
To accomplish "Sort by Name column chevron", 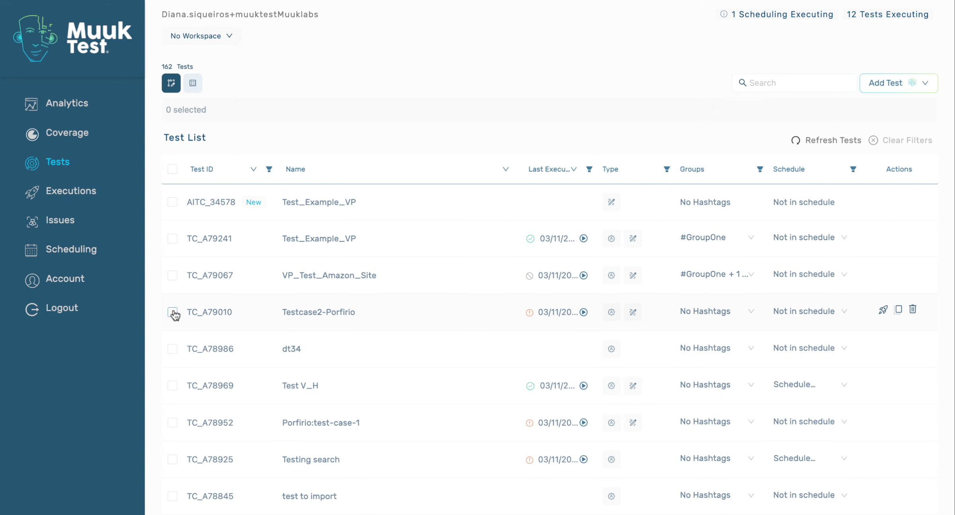I will [x=506, y=169].
